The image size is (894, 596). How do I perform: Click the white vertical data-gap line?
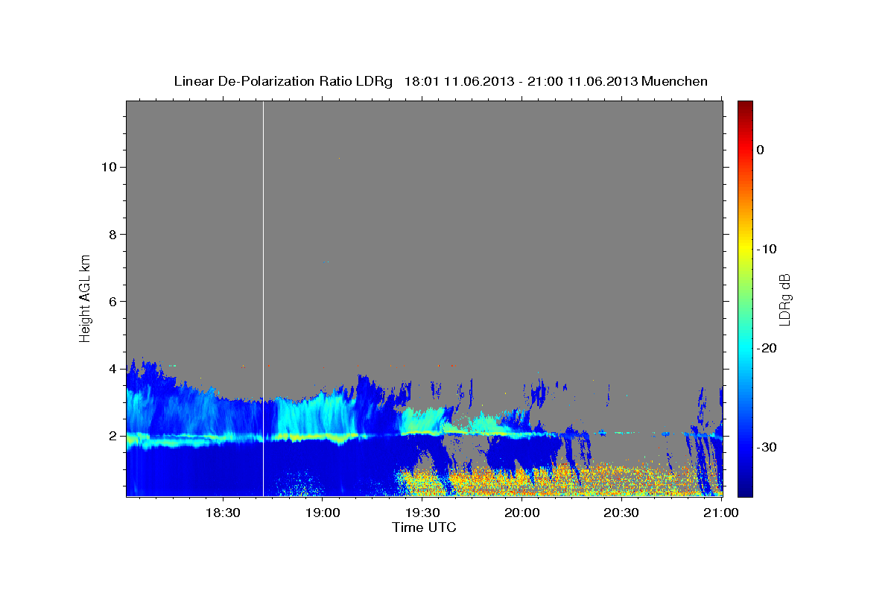[x=264, y=298]
